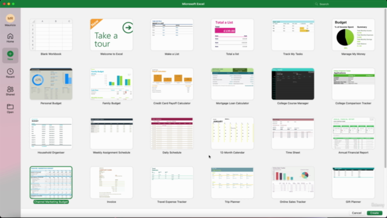Screen dimensions: 387x218
Task: Open the Recent files sidebar icon
Action: click(10, 73)
